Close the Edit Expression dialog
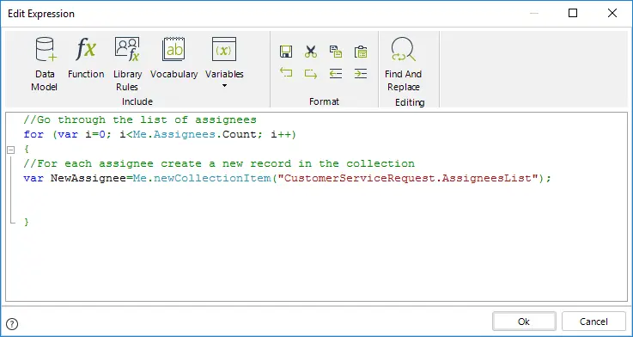This screenshot has width=633, height=337. (612, 14)
